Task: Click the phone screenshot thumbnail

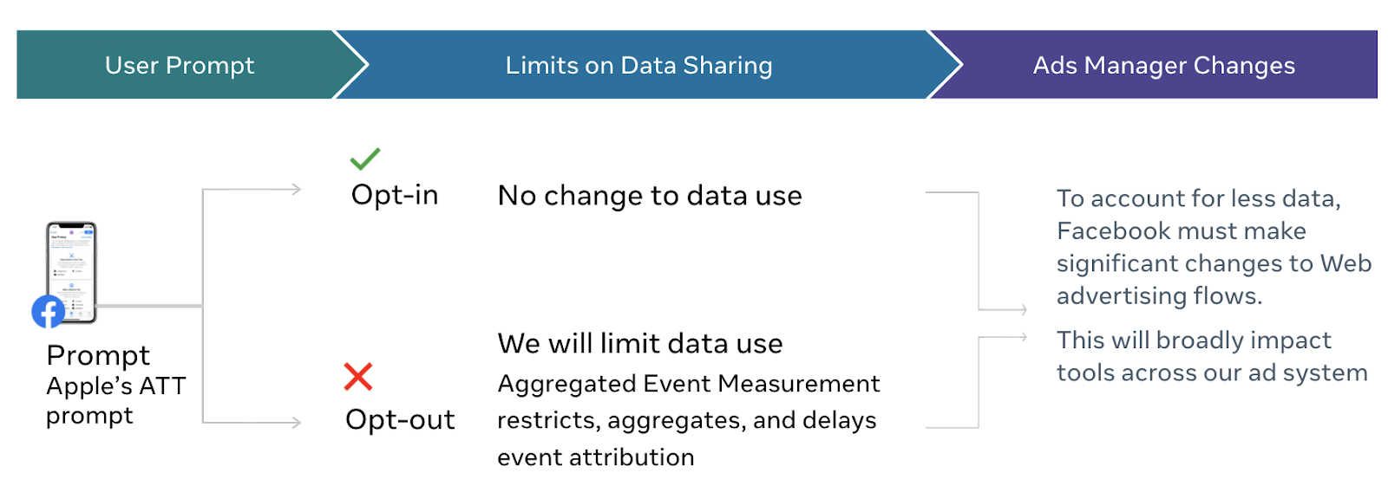Action: click(71, 272)
